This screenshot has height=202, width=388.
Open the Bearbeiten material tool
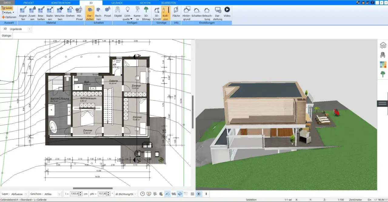pos(41,13)
